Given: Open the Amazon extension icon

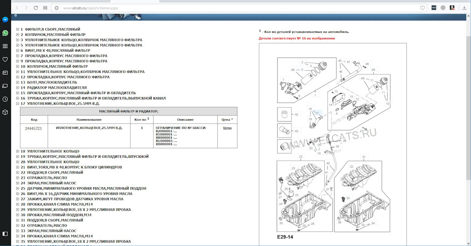Looking at the screenshot, I should (x=452, y=8).
